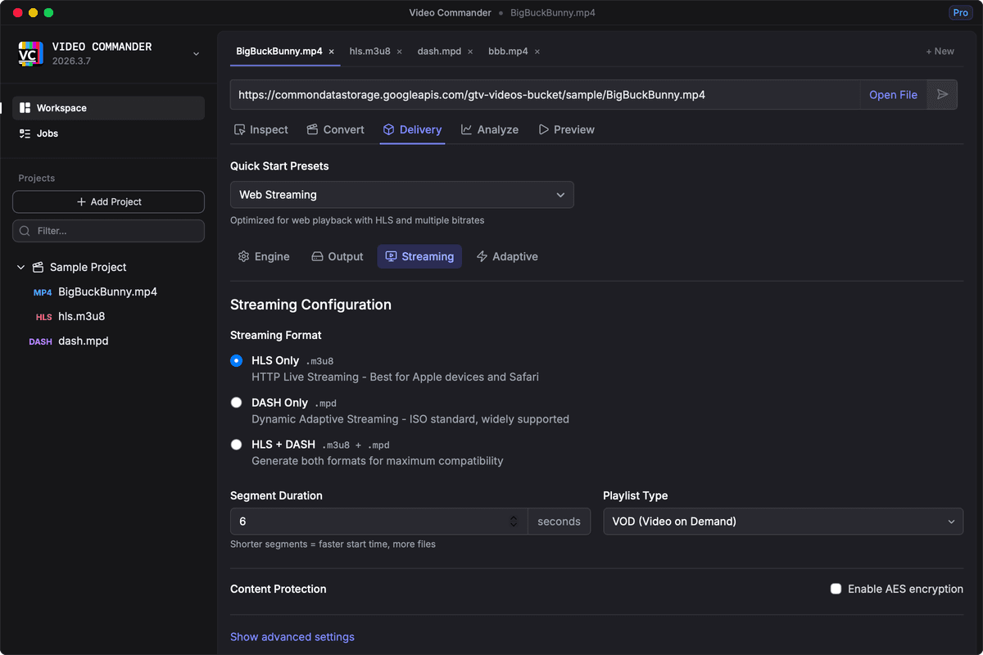Open the Playlist Type dropdown

782,522
